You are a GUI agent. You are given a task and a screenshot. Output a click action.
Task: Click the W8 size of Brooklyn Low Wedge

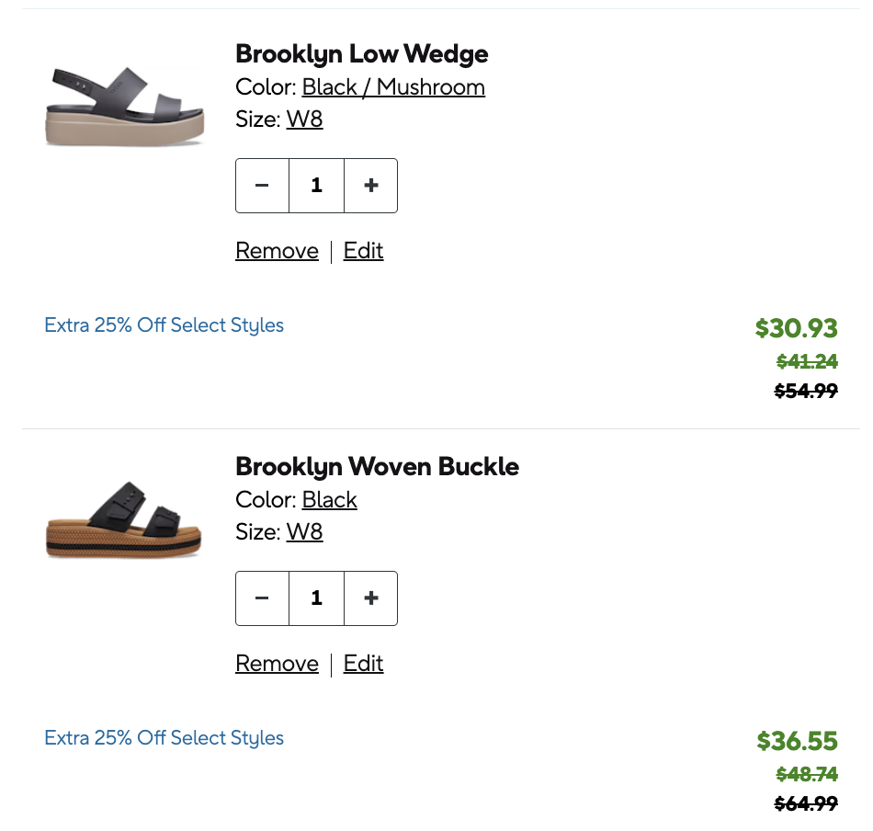[x=304, y=120]
